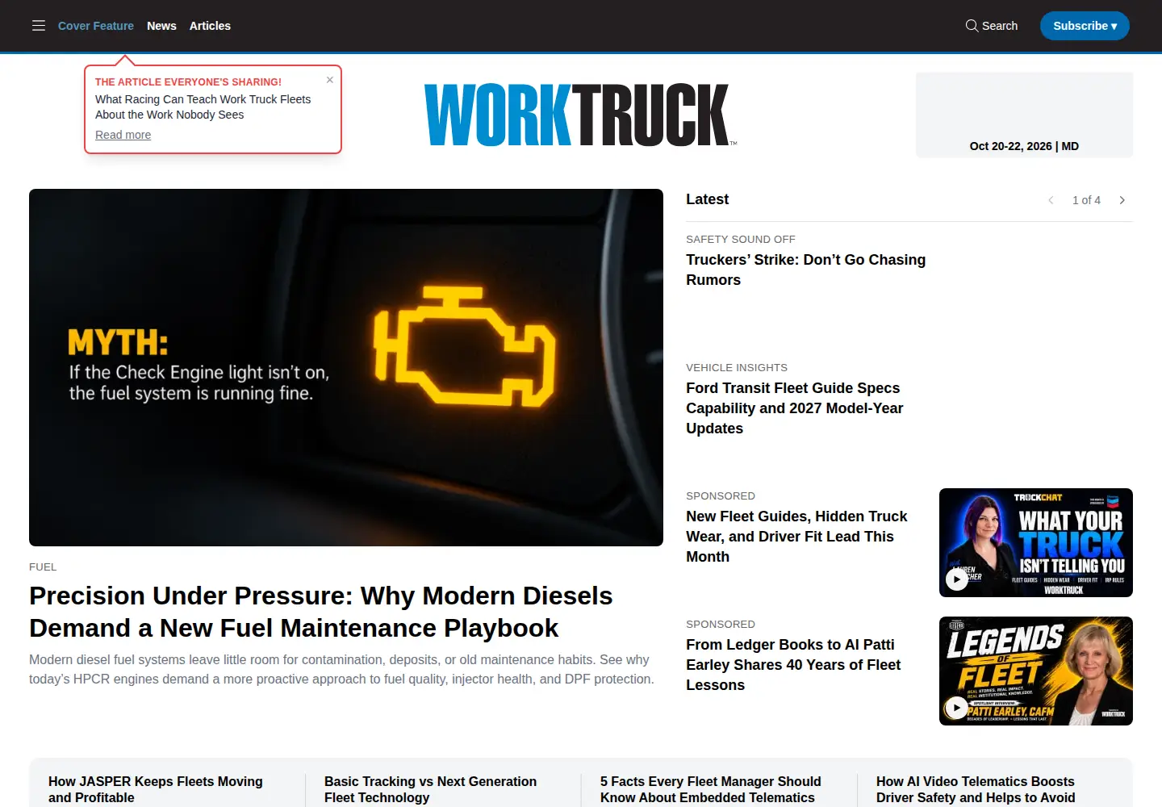
Task: Open the Subscribe dropdown
Action: (x=1085, y=26)
